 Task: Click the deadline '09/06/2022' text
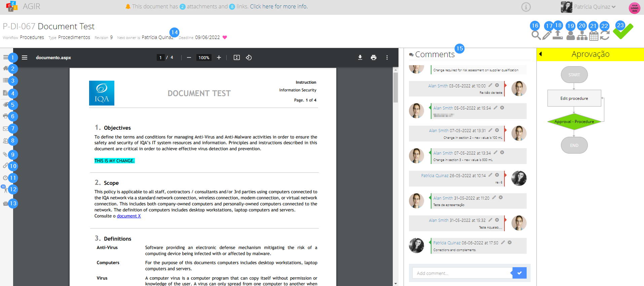207,37
